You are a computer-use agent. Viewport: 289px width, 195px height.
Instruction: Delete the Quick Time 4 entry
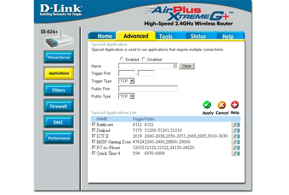coord(238,153)
